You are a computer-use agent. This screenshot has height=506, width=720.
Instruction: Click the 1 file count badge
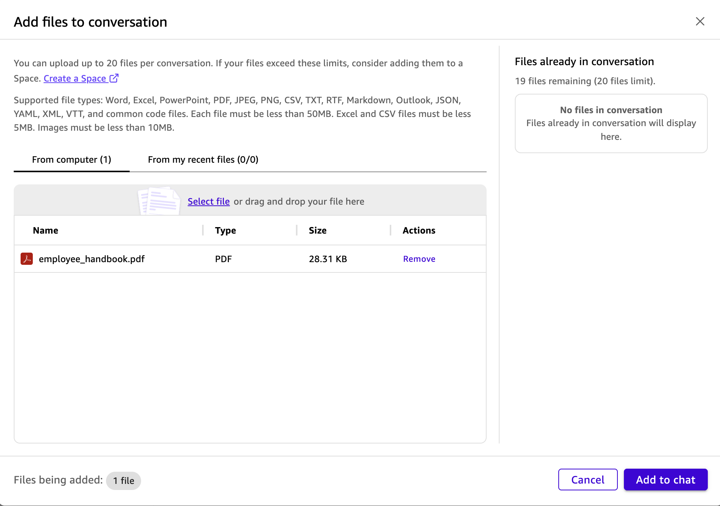[x=124, y=481]
